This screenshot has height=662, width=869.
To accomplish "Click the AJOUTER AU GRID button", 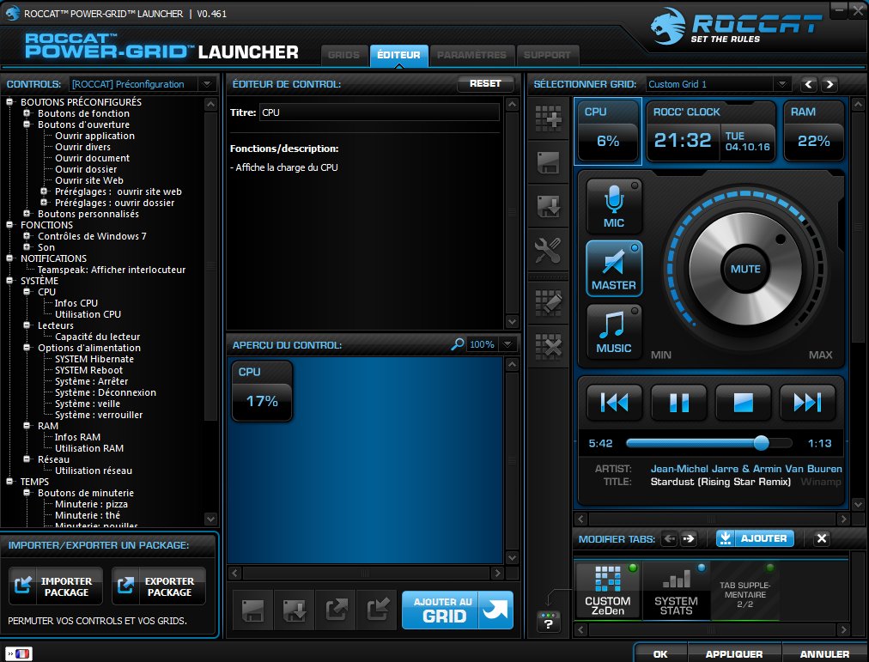I will 457,610.
